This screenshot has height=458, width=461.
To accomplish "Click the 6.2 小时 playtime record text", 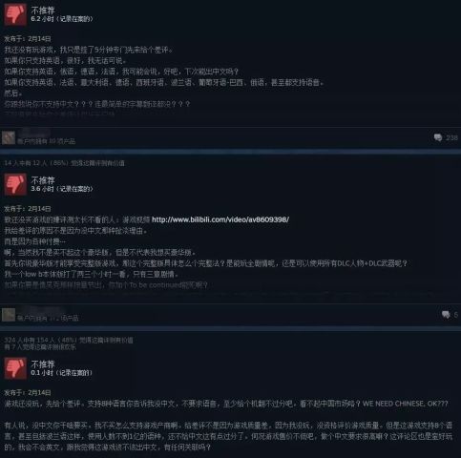I will tap(62, 19).
